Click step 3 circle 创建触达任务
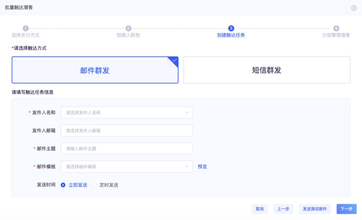Image resolution: width=362 pixels, height=220 pixels. (x=231, y=28)
